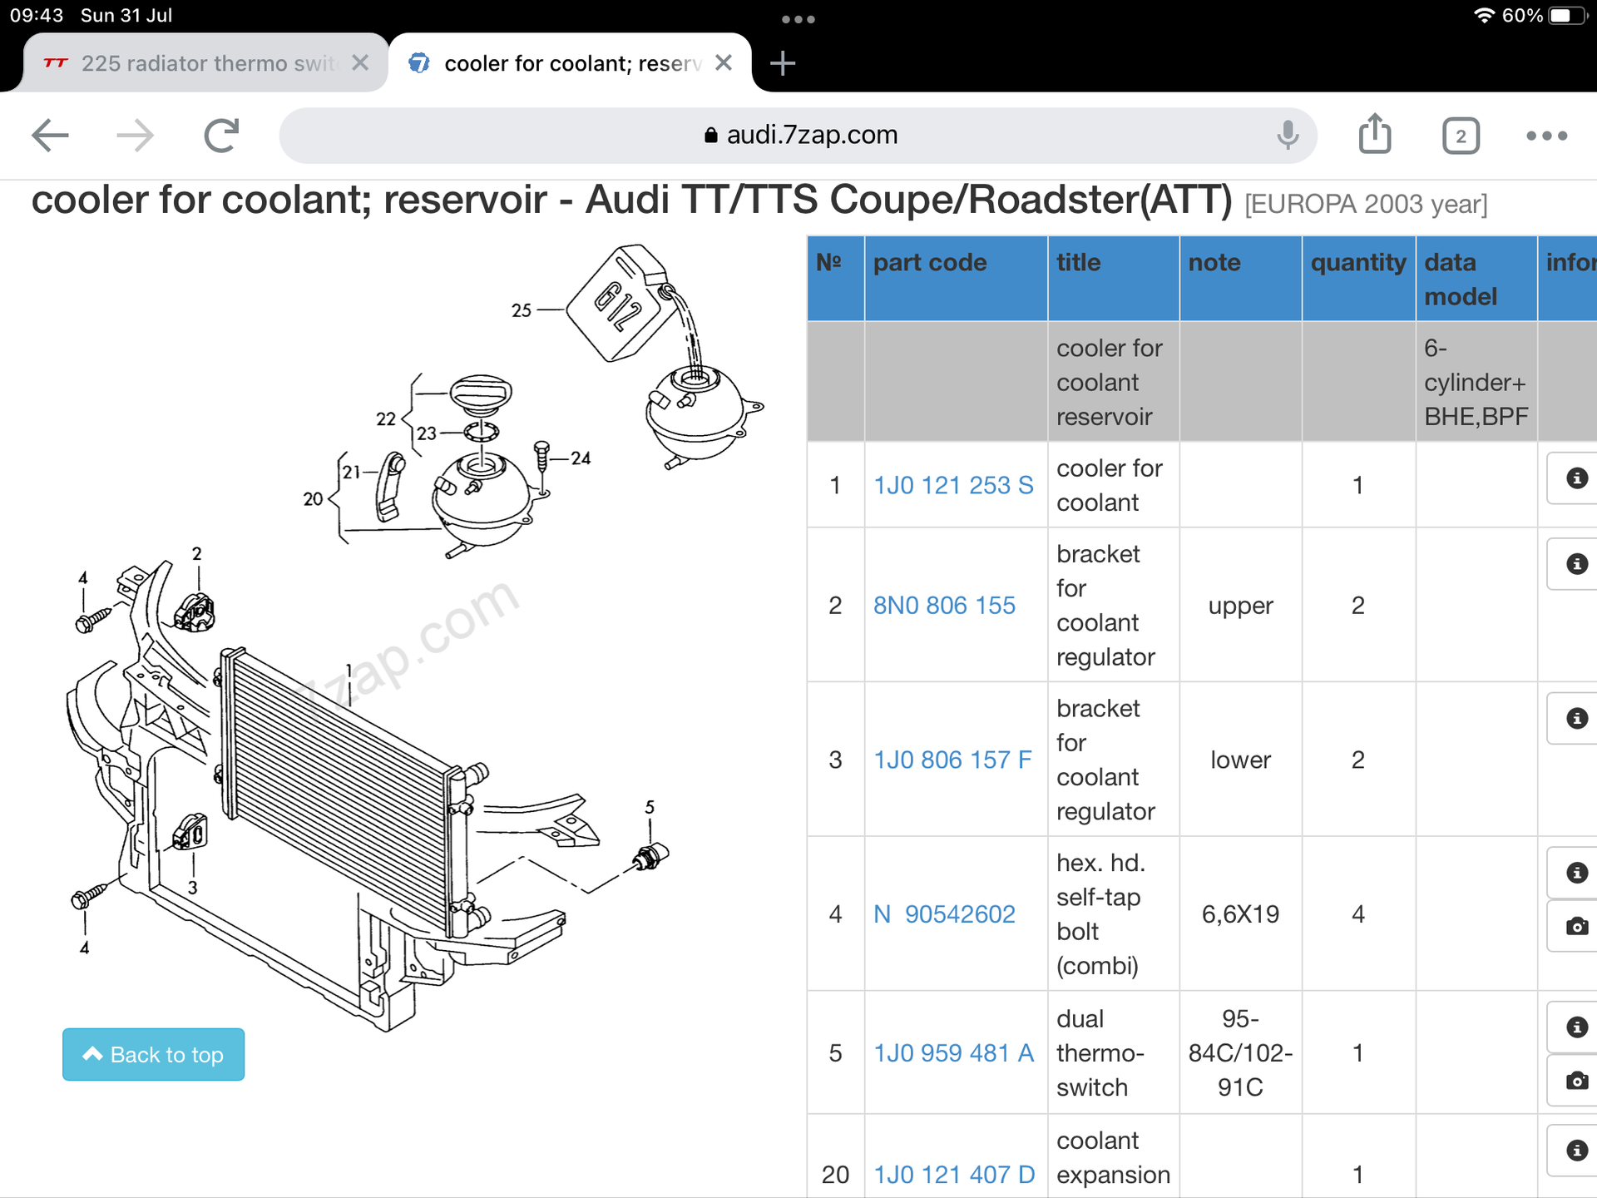
Task: Open info for part 1J0 806 157 F
Action: [x=1575, y=719]
